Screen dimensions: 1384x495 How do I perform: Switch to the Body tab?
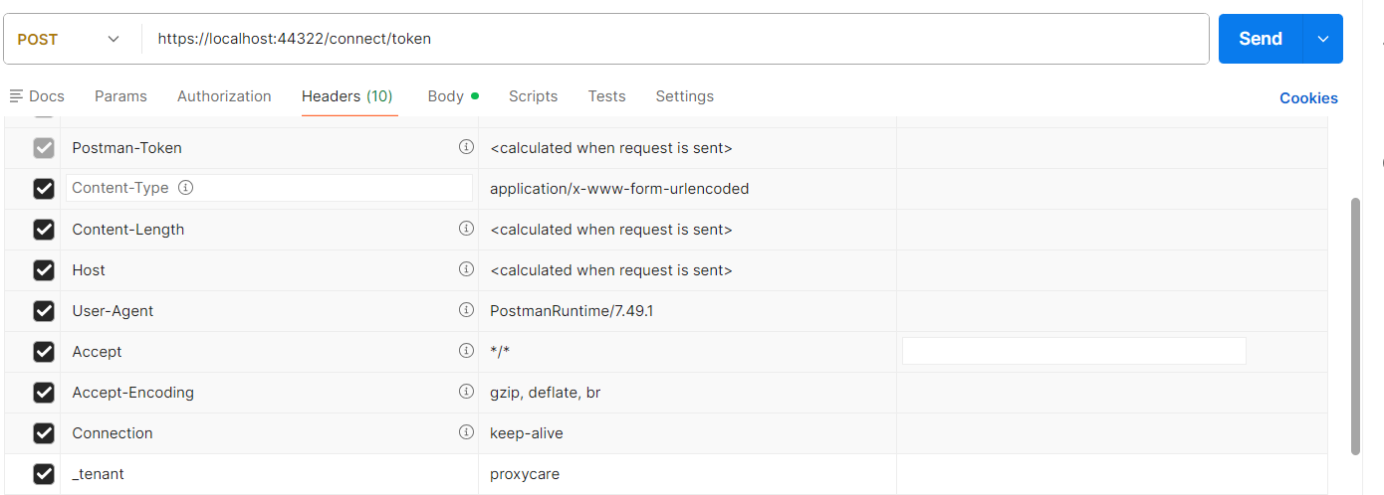[x=446, y=96]
